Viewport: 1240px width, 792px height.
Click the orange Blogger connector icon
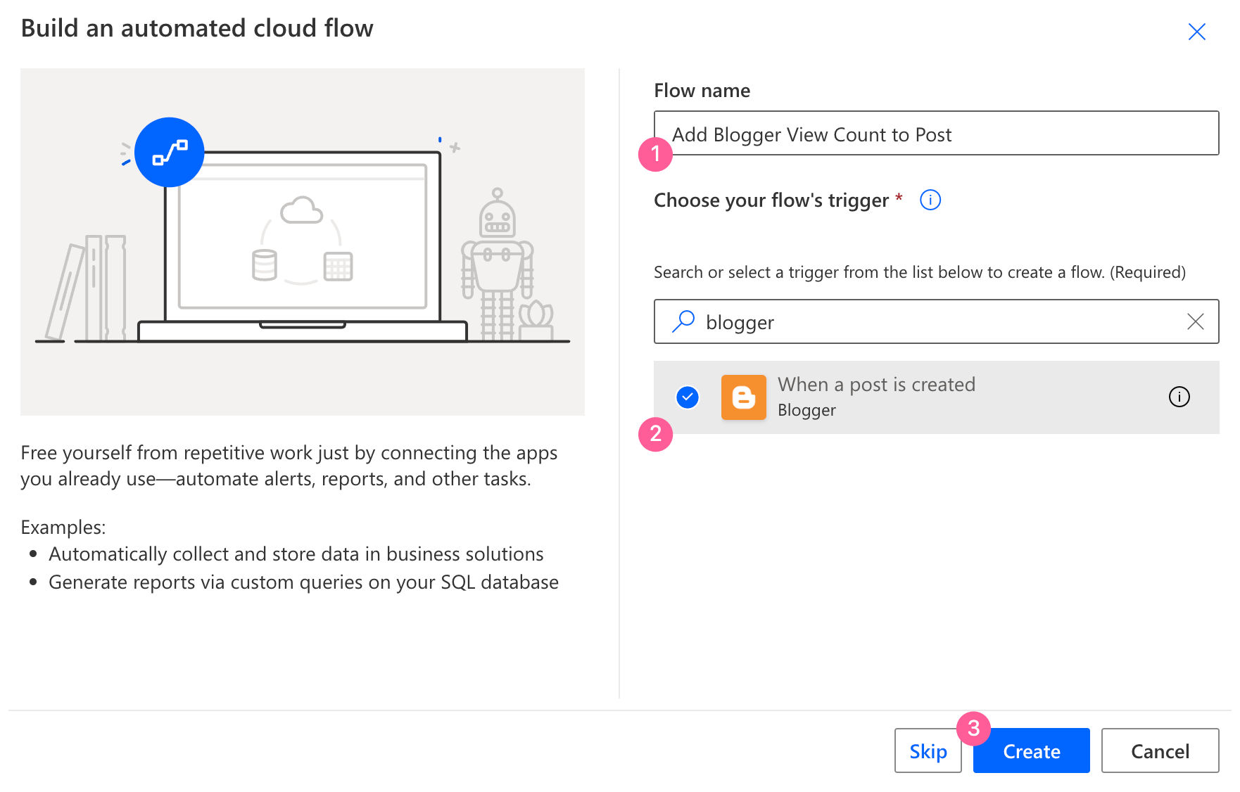[744, 397]
